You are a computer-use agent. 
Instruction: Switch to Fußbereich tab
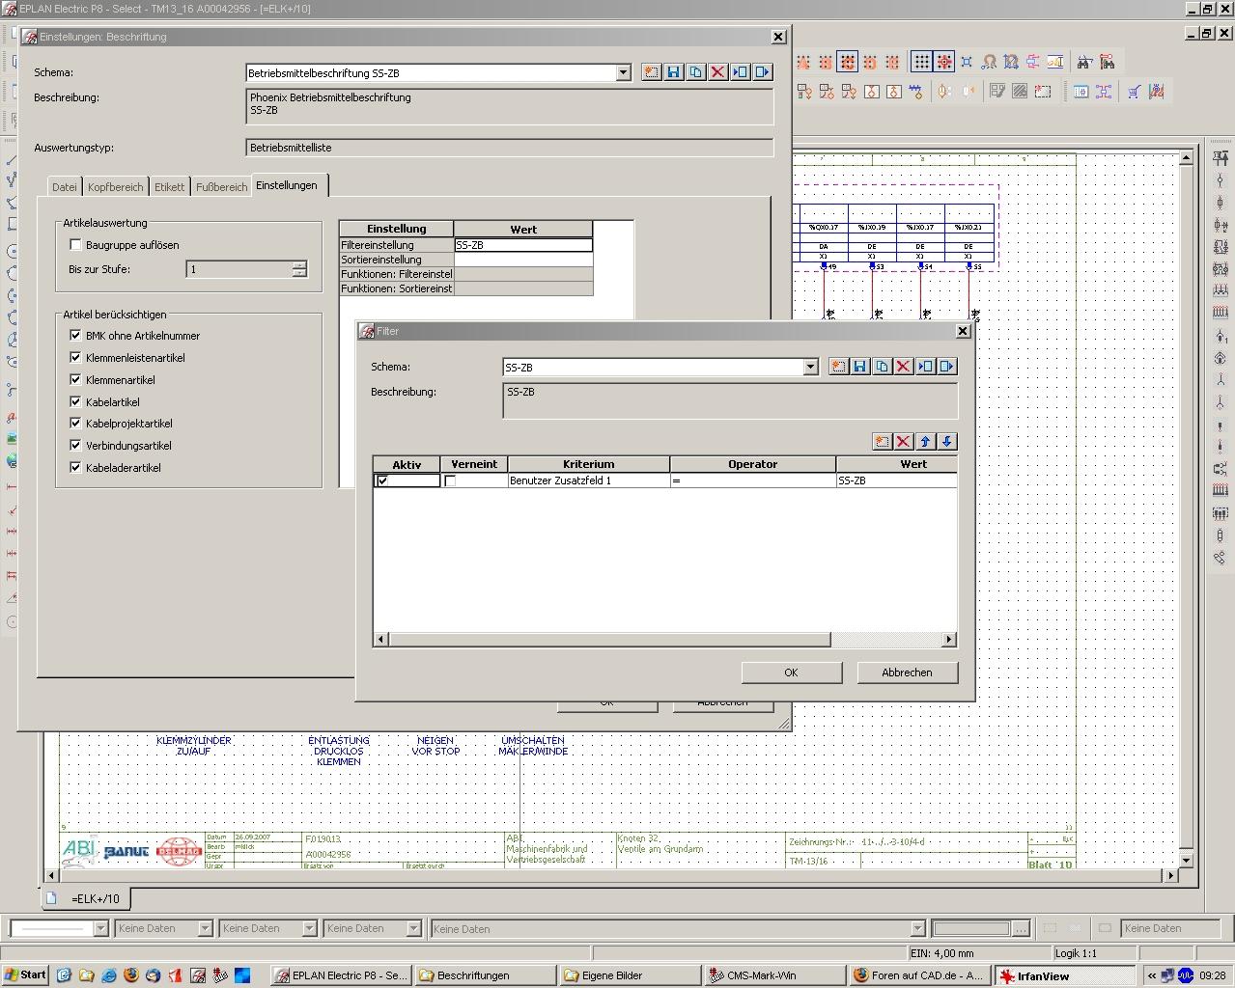pos(222,187)
